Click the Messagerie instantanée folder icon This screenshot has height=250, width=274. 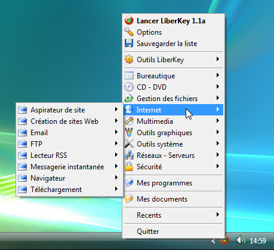(x=23, y=166)
